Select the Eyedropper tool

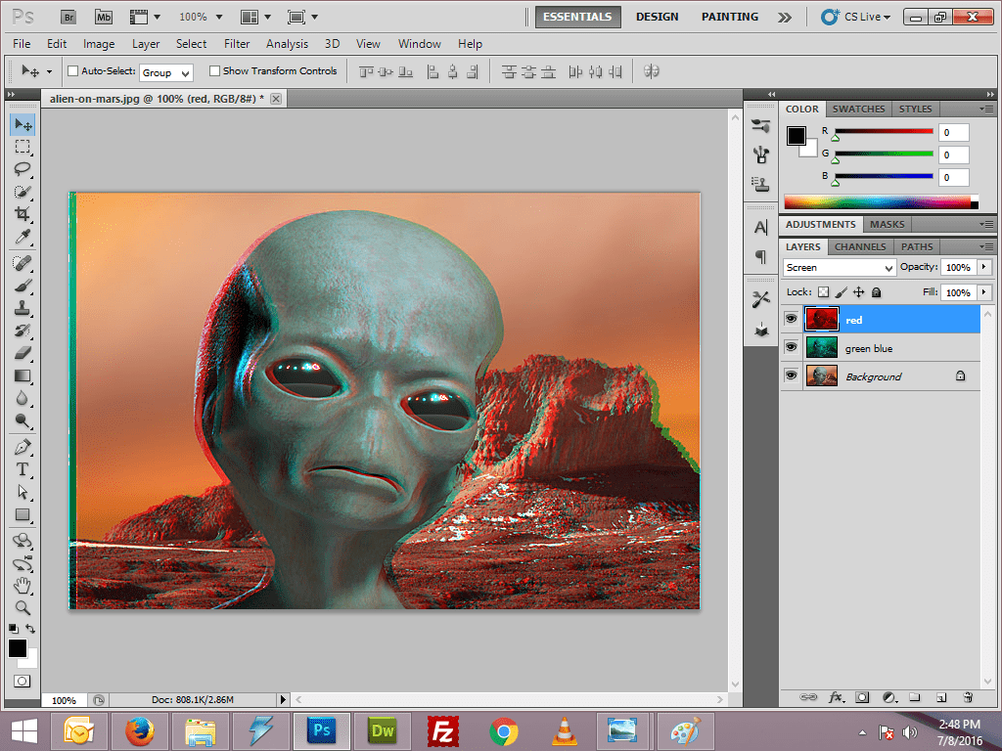pyautogui.click(x=23, y=237)
